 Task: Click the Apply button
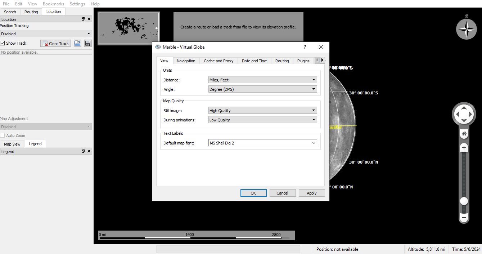[312, 193]
